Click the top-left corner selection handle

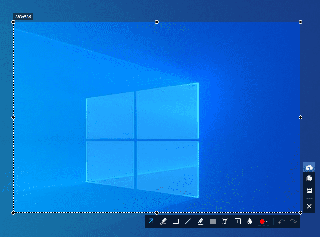13,22
